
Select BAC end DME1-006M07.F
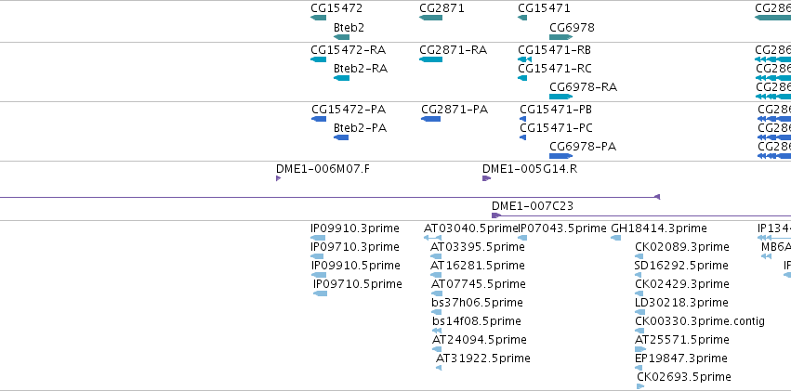(278, 178)
